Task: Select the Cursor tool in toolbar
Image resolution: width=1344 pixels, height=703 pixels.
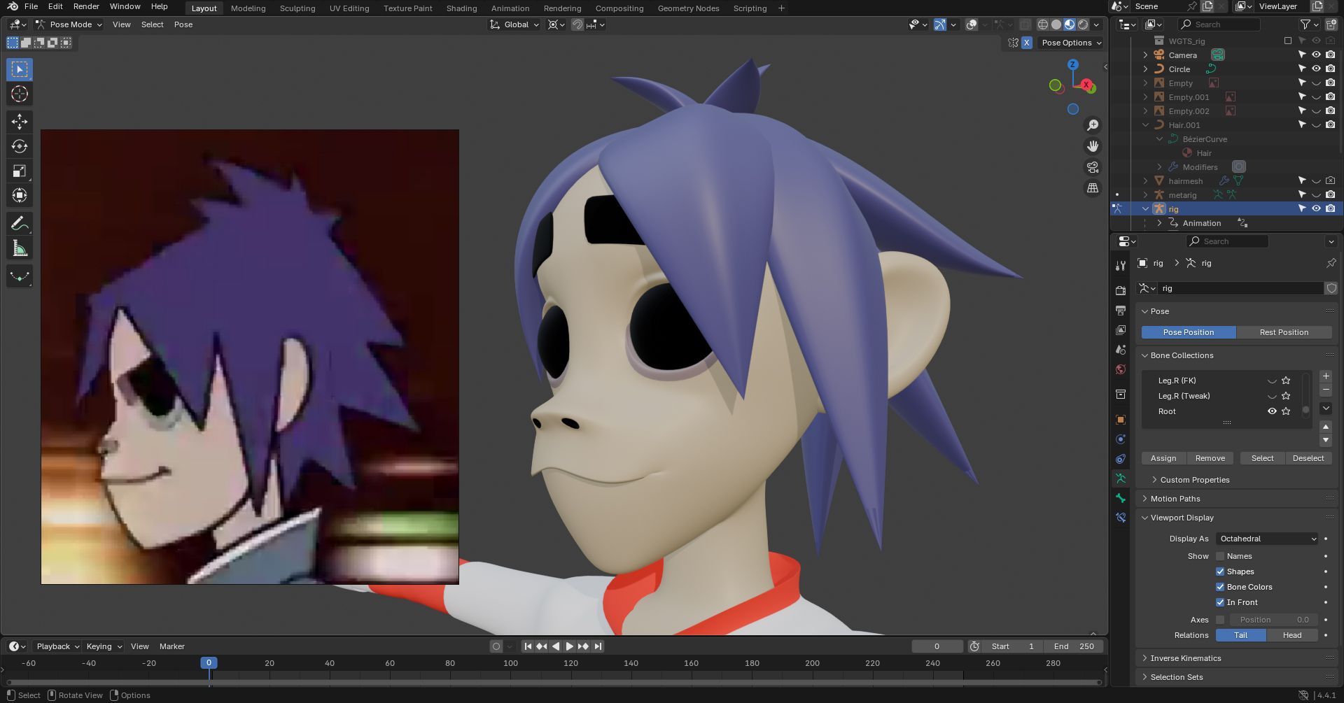Action: [x=20, y=94]
